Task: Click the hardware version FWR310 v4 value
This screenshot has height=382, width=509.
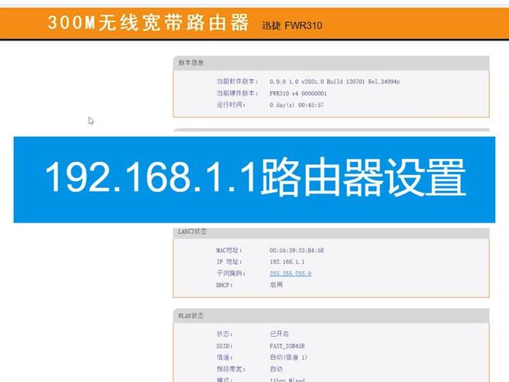Action: [x=298, y=93]
